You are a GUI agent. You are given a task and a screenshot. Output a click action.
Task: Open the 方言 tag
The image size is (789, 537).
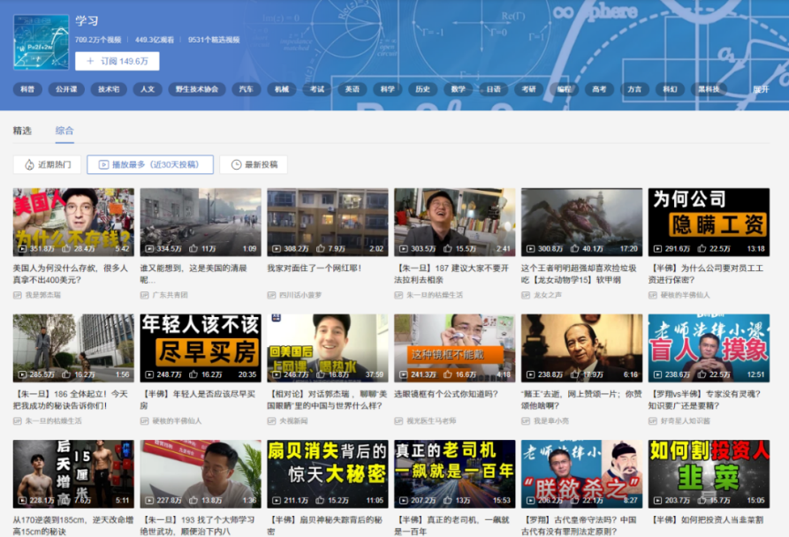click(634, 89)
